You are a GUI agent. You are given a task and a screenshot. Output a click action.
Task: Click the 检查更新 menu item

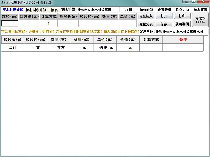[x=182, y=10]
